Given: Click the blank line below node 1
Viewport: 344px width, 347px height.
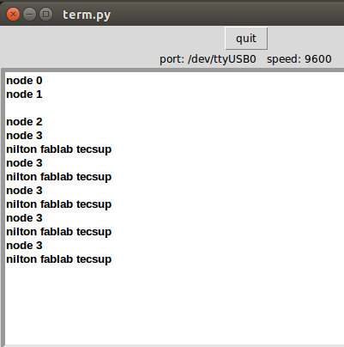Looking at the screenshot, I should click(x=174, y=108).
